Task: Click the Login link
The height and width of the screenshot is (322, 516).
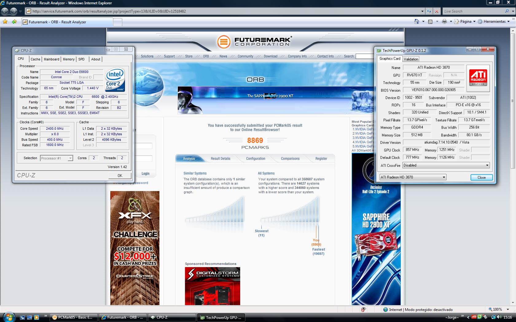Action: pos(146,174)
